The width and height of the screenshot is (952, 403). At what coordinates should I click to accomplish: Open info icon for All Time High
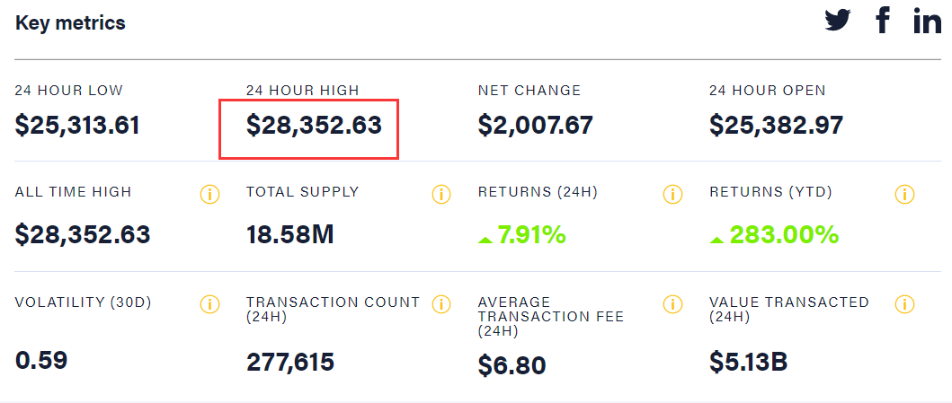pos(209,195)
